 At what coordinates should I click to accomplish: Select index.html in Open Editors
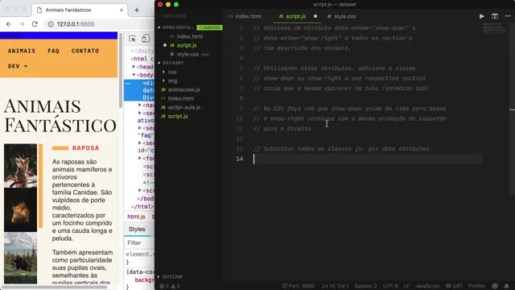pyautogui.click(x=190, y=36)
